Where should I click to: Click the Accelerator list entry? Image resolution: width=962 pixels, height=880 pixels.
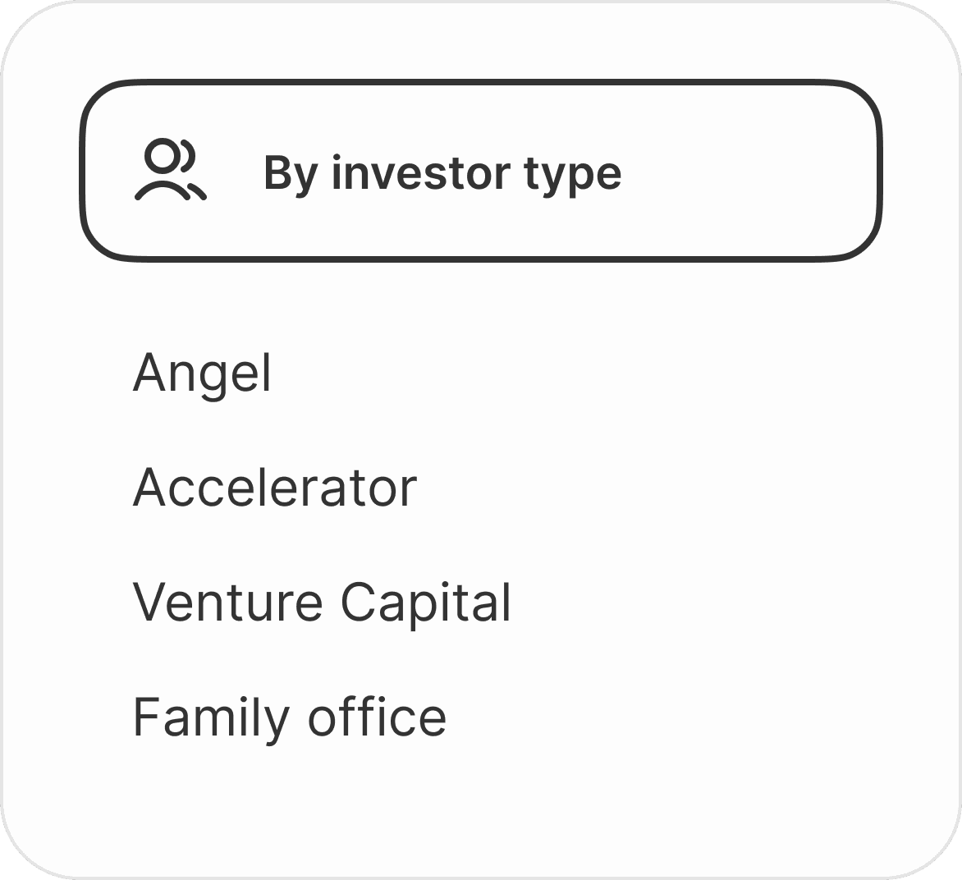click(274, 488)
